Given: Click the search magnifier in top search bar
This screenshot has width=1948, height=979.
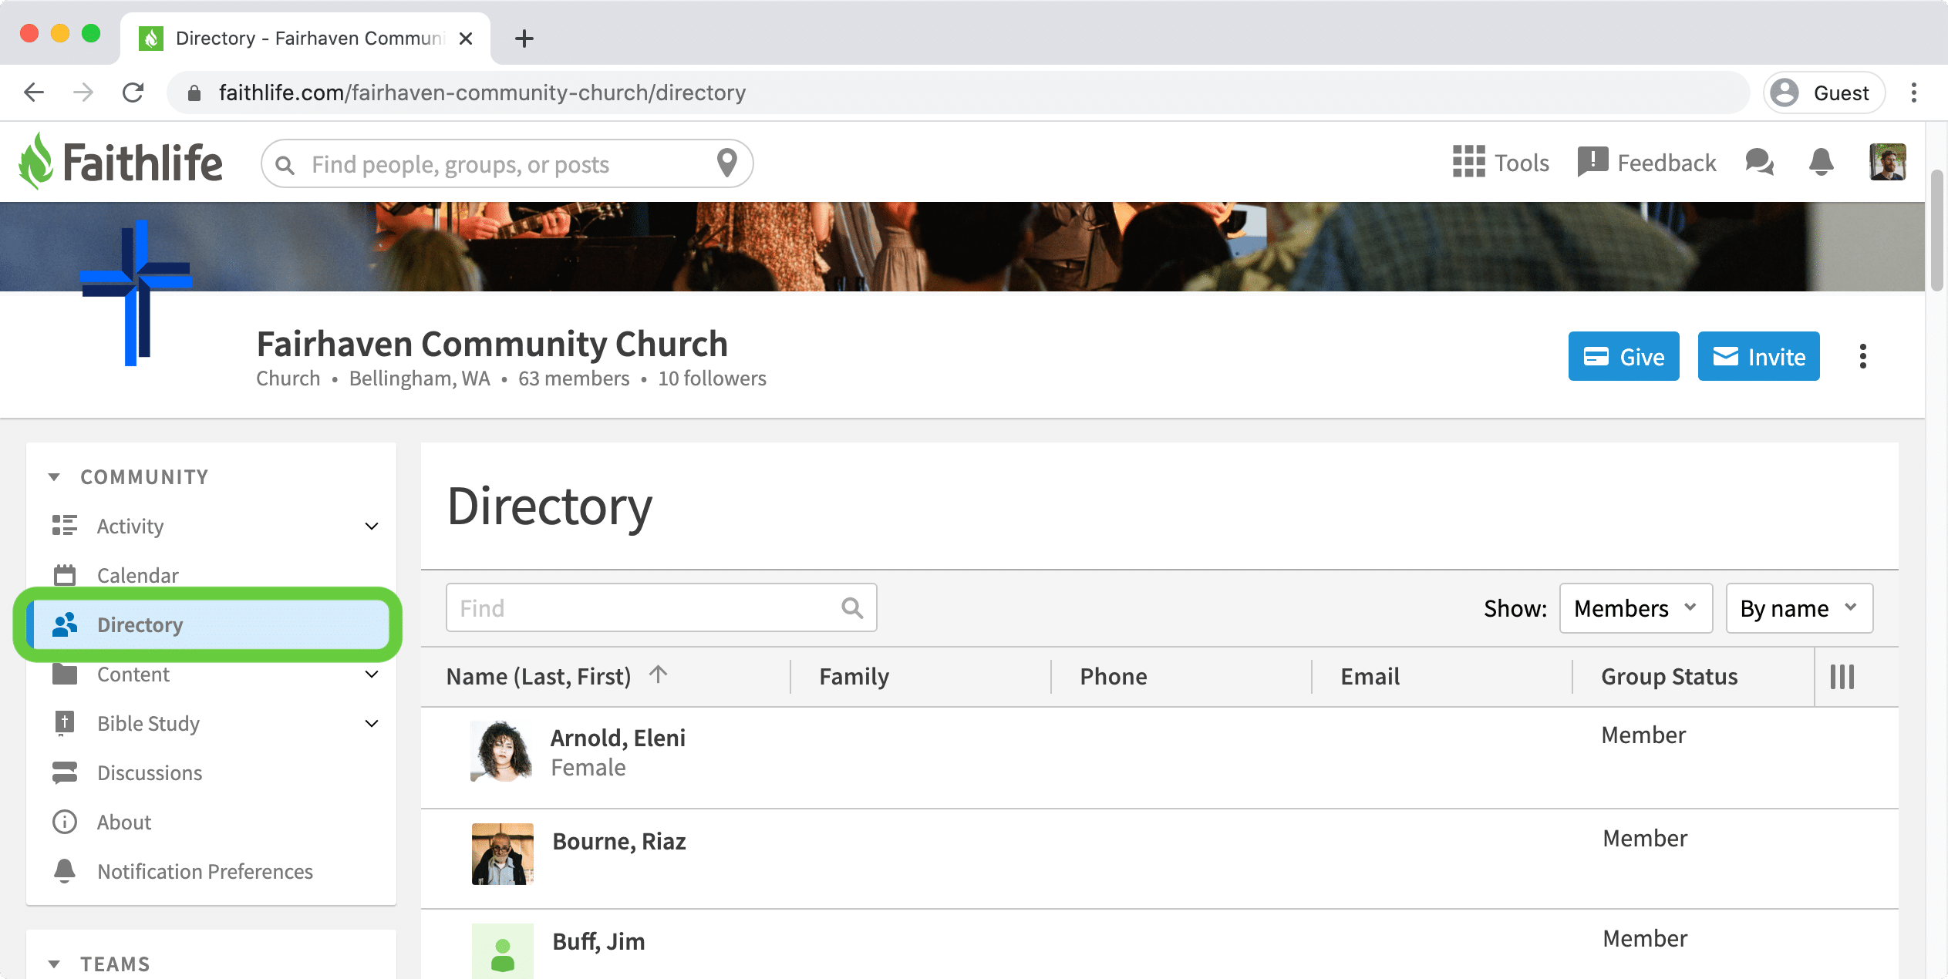Looking at the screenshot, I should click(285, 165).
